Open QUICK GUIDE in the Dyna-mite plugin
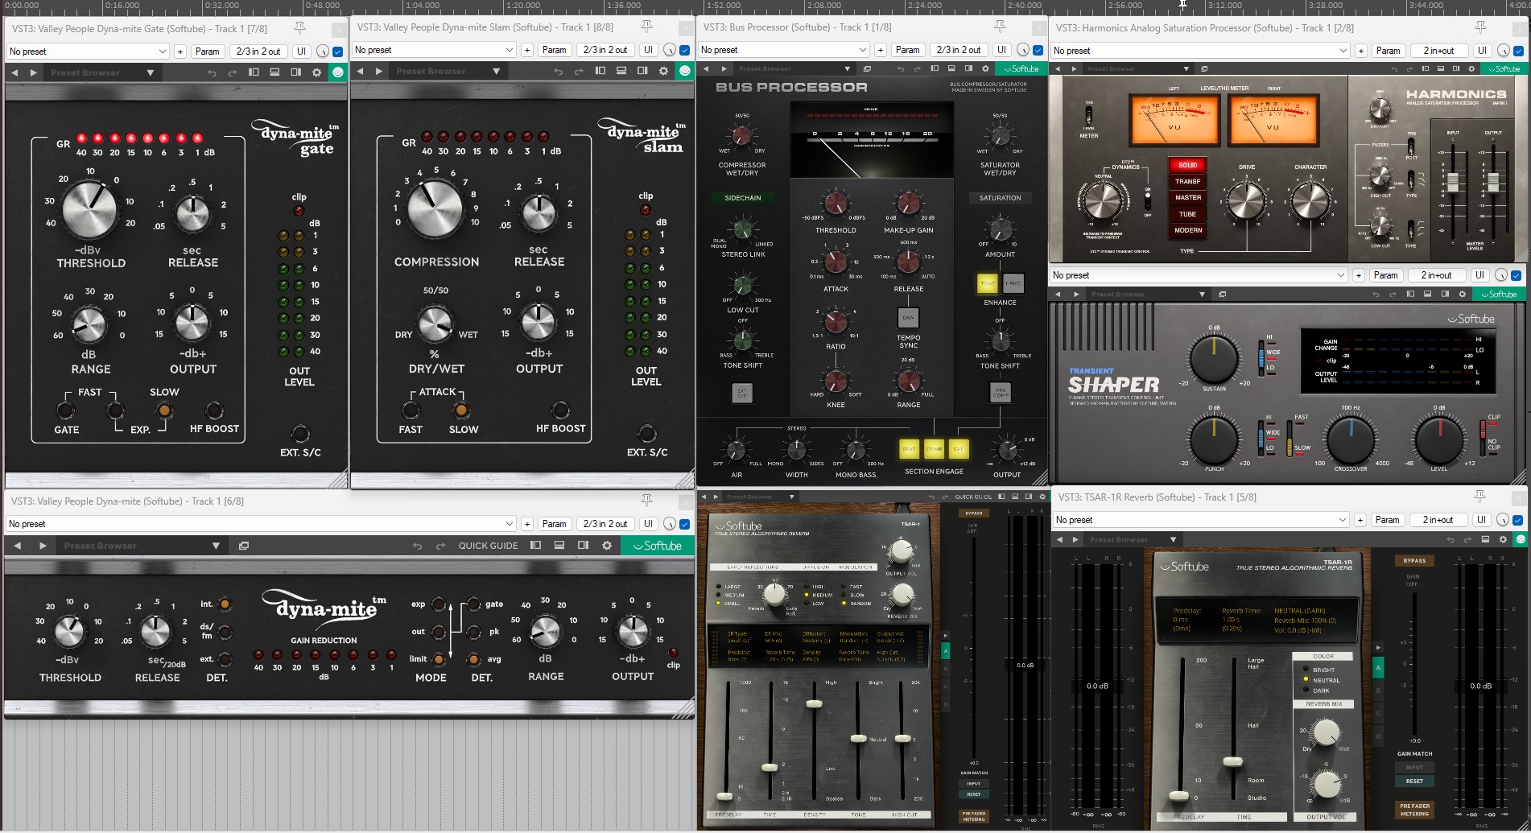This screenshot has height=833, width=1531. pyautogui.click(x=488, y=545)
